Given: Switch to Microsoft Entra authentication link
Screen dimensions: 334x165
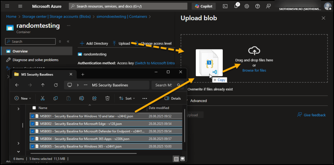Looking at the screenshot, I should [x=155, y=63].
